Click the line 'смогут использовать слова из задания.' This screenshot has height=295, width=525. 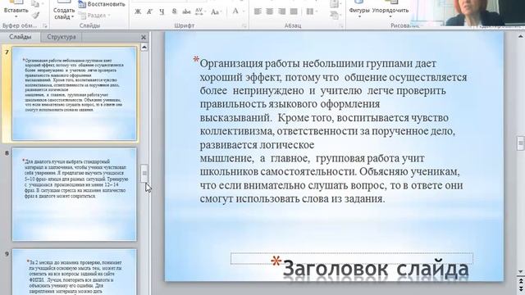pyautogui.click(x=292, y=198)
